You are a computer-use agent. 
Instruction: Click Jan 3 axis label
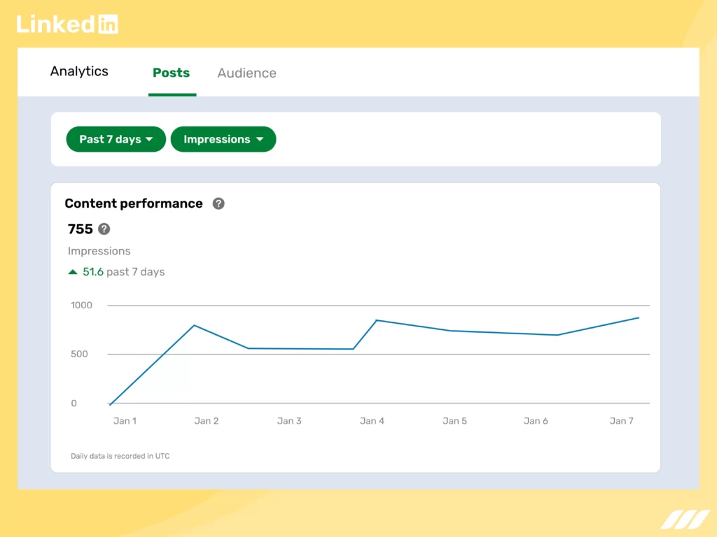click(x=289, y=421)
